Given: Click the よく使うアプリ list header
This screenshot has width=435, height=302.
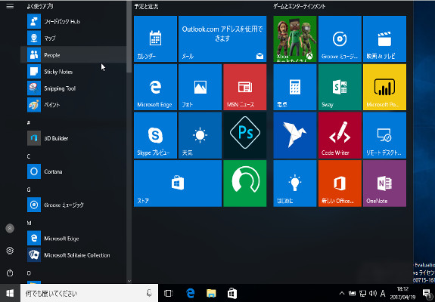Looking at the screenshot, I should coord(40,6).
